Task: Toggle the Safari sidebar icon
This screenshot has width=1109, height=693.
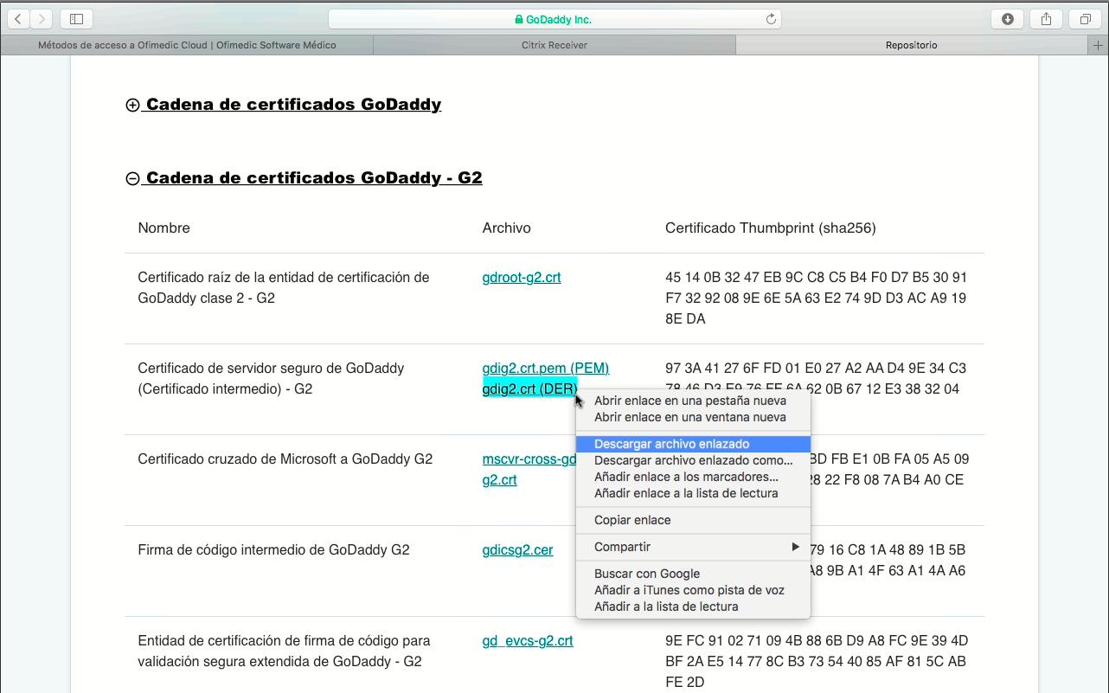Action: tap(76, 19)
